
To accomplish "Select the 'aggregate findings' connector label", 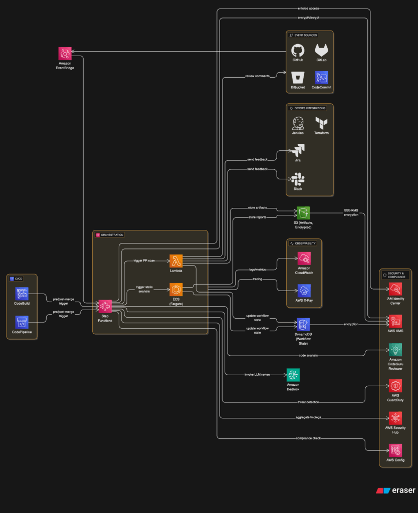I will 308,417.
